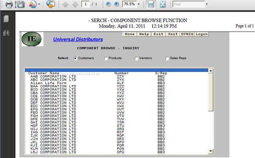
Task: Click the Home menu button
Action: pos(130,34)
